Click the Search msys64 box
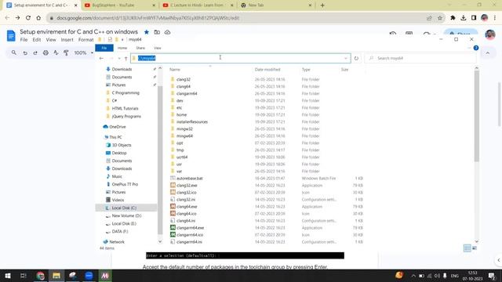This screenshot has height=282, width=502. [420, 58]
